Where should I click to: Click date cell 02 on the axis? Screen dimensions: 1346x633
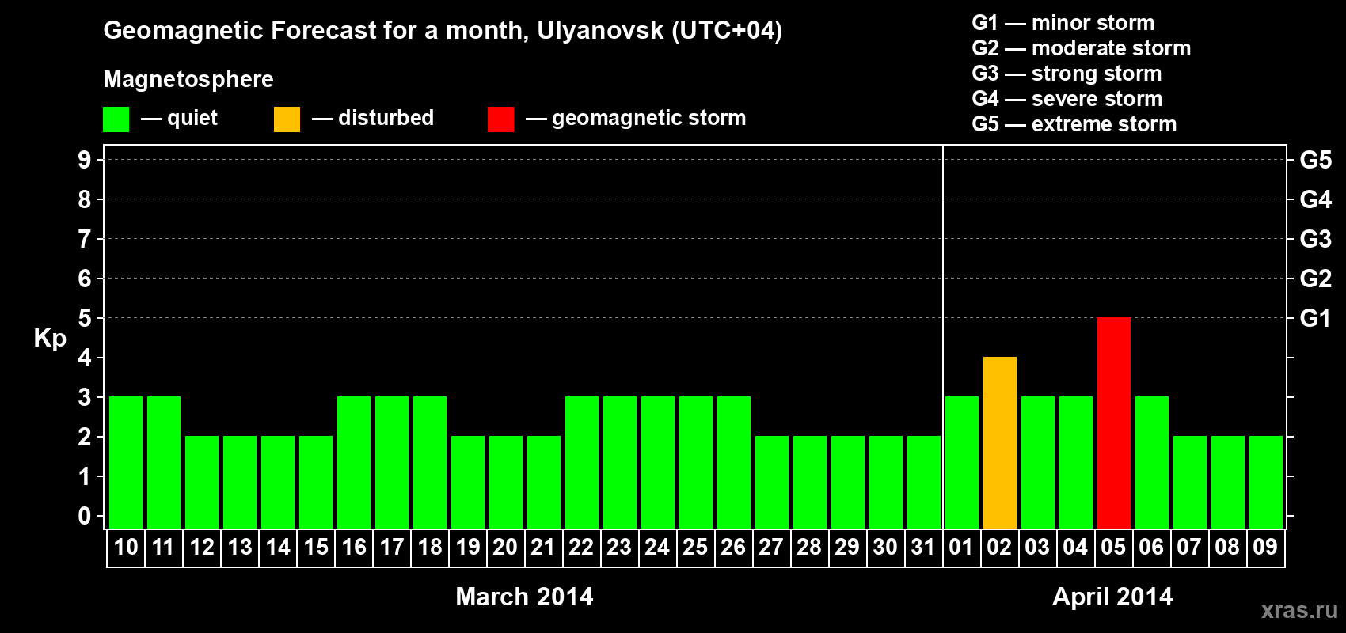[x=1000, y=548]
